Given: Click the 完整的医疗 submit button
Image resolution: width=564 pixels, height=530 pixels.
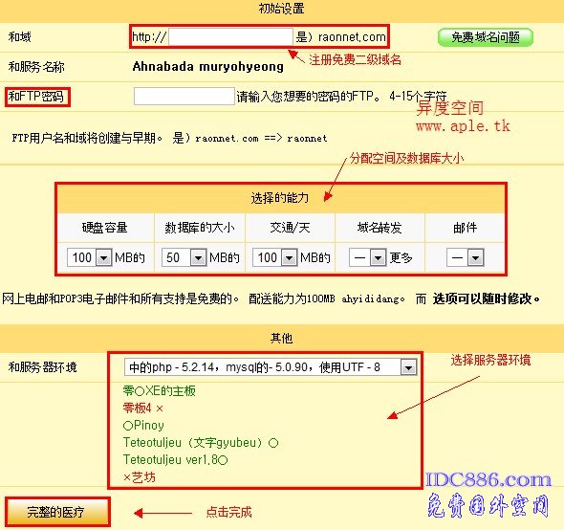Looking at the screenshot, I should pos(56,512).
